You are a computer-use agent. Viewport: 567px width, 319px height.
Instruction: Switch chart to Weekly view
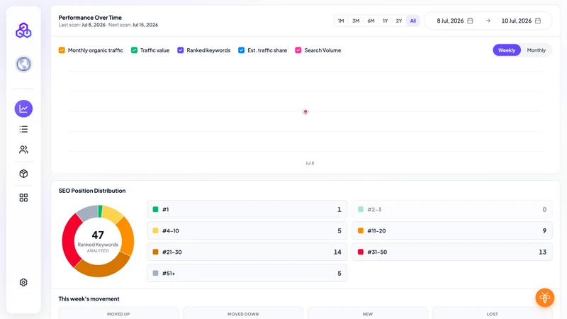507,50
